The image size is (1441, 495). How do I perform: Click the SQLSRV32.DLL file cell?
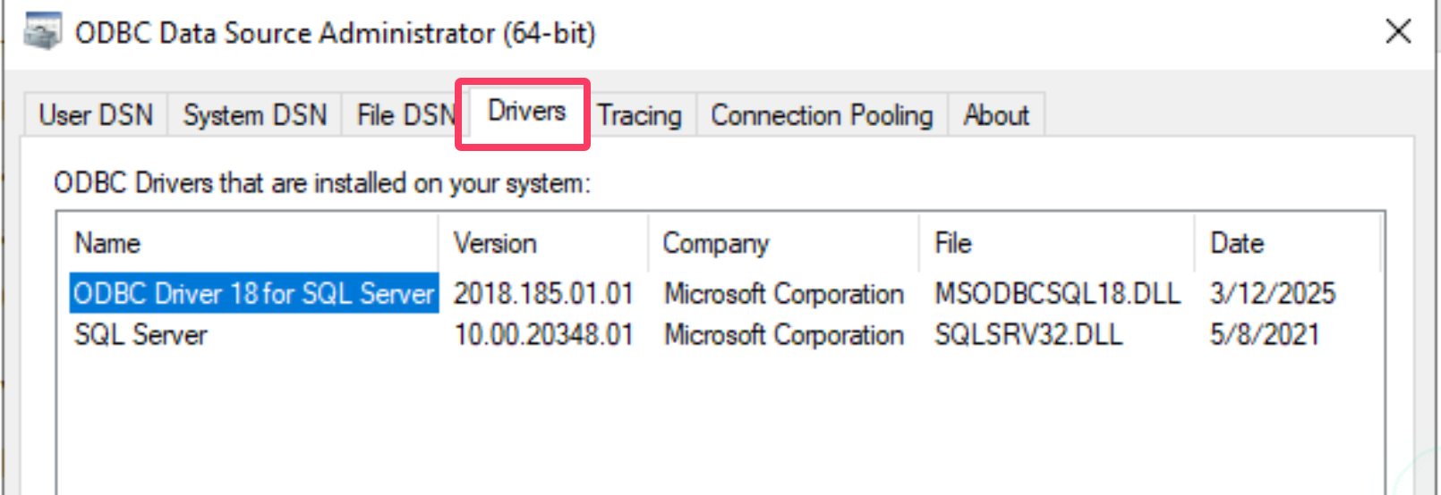point(1028,335)
